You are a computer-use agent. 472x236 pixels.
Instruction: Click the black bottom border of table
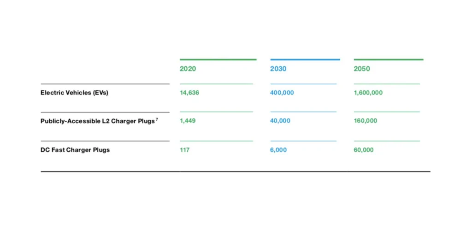click(x=235, y=171)
